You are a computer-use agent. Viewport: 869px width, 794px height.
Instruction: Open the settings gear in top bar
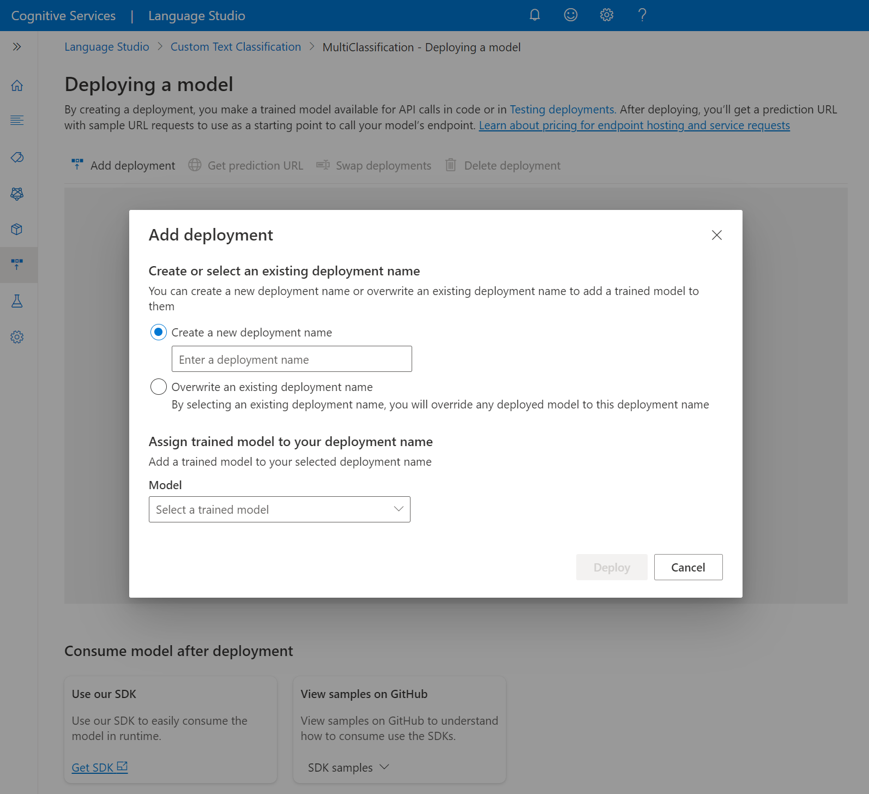(606, 15)
